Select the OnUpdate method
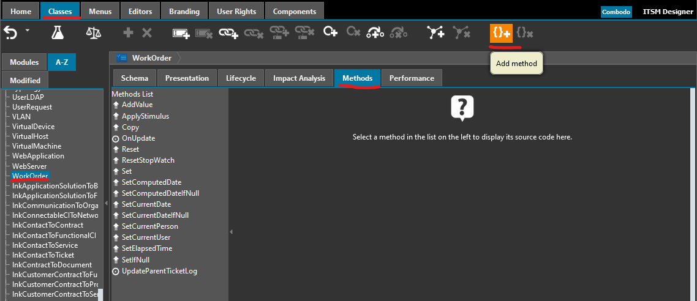Viewport: 697px width, 301px height. pyautogui.click(x=138, y=138)
